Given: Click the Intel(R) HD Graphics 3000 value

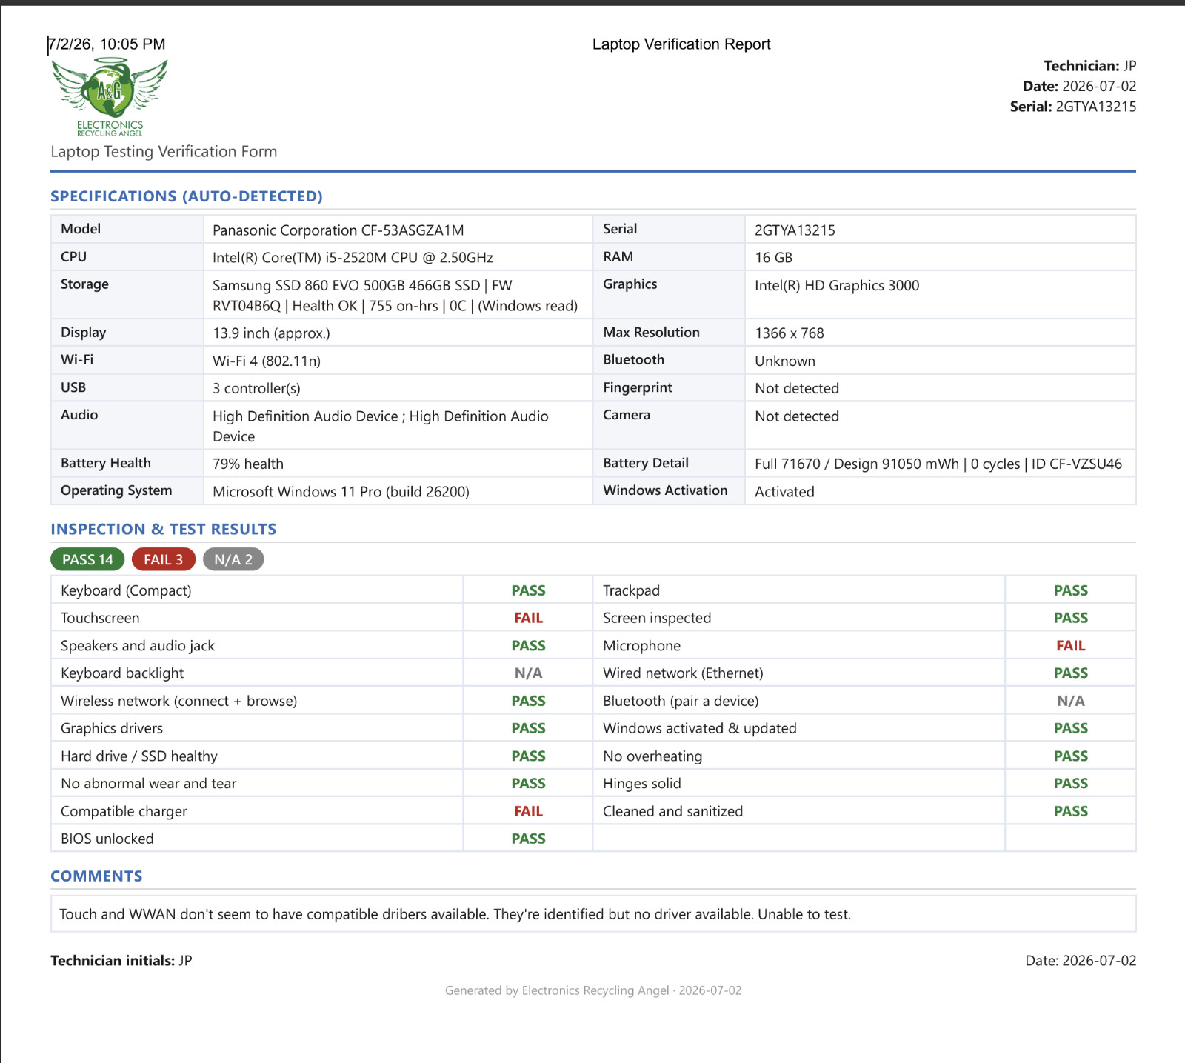Looking at the screenshot, I should [x=837, y=285].
